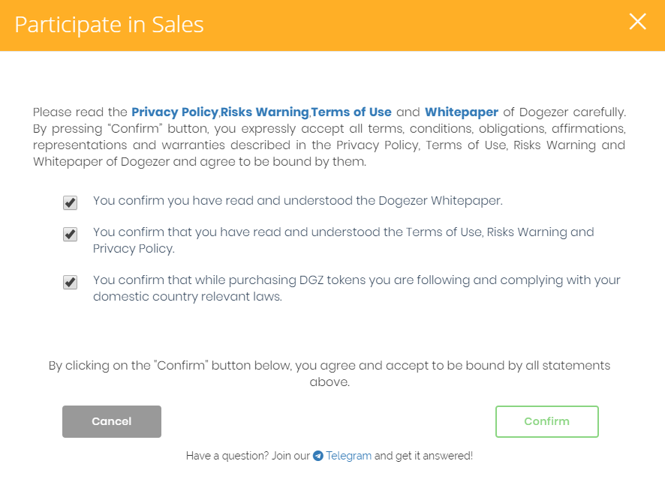This screenshot has width=665, height=479.
Task: Uncheck the Dogezer Whitepaper confirmation checkbox
Action: coord(70,202)
